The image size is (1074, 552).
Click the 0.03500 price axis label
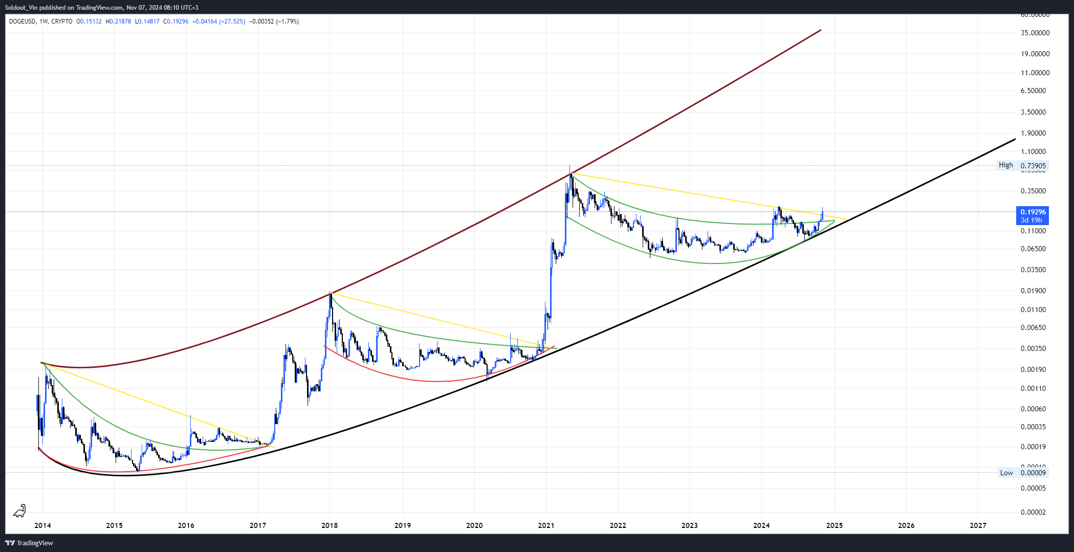pyautogui.click(x=1034, y=270)
